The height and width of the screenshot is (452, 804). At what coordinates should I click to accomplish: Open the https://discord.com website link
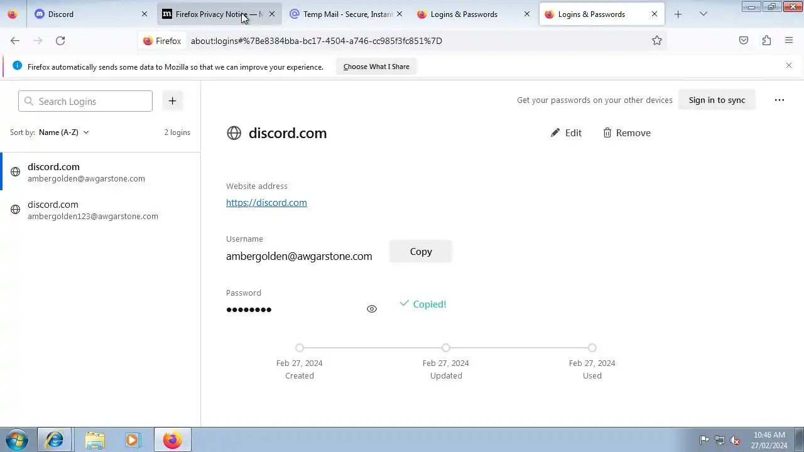[x=266, y=202]
